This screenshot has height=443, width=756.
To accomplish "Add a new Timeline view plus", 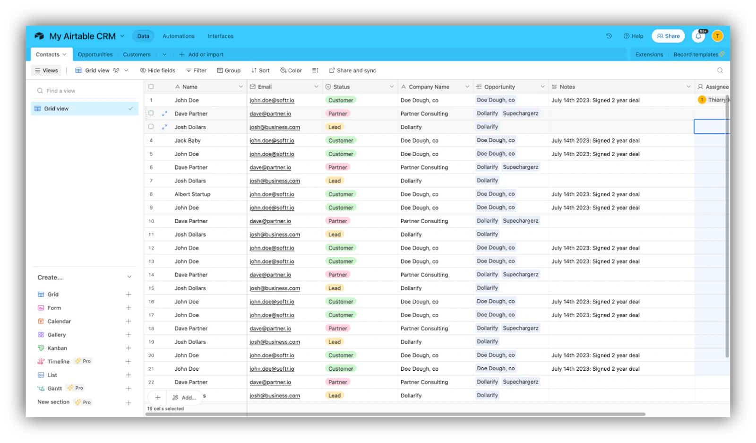I will pos(128,361).
